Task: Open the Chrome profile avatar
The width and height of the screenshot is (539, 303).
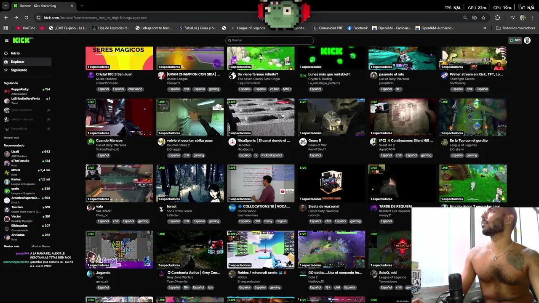Action: point(523,18)
